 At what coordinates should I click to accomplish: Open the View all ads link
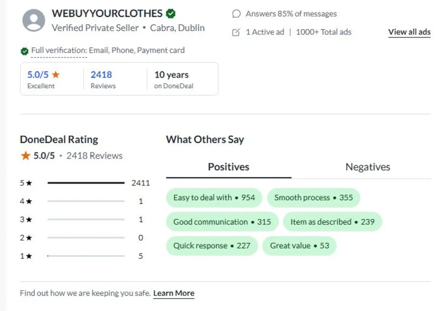409,32
